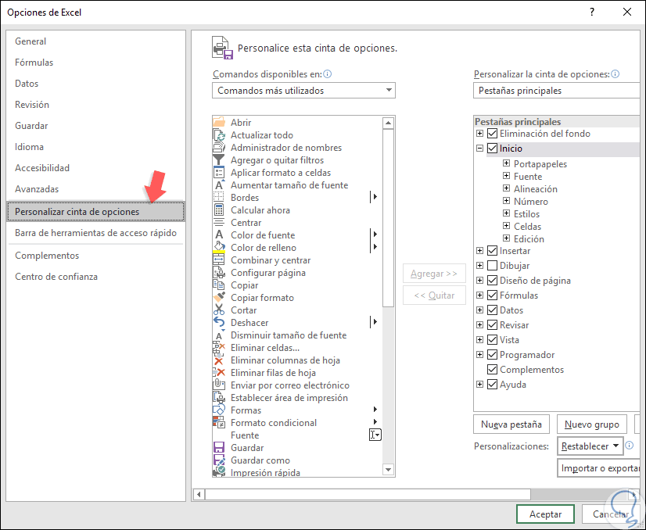Uncheck the Fórmulas tab checkbox

[492, 295]
